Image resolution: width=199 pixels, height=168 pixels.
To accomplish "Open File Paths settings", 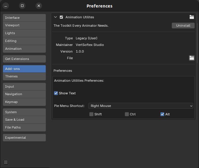I will click(24, 127).
